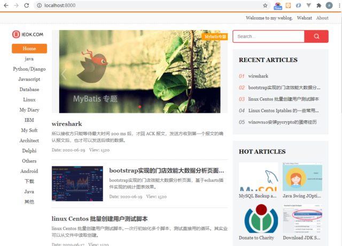Open the Database category
Viewport: 342px width, 246px height.
pos(29,89)
